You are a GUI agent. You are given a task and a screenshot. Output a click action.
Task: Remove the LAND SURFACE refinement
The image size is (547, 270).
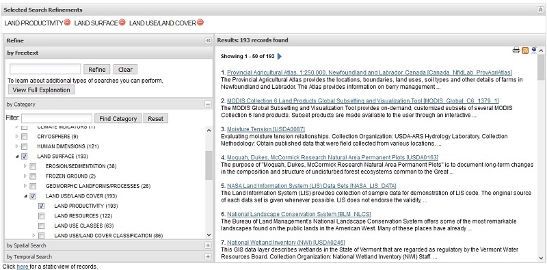122,23
